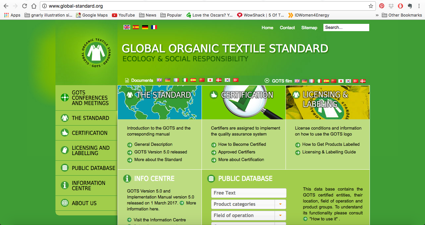Switch site language with top English flag
Screen dimensions: 425x225
tap(127, 27)
